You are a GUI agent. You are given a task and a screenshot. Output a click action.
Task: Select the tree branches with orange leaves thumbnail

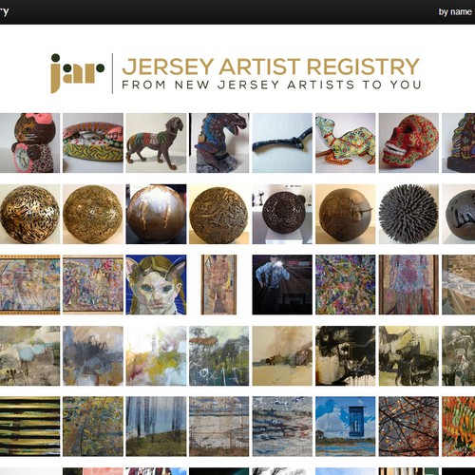pos(408,427)
